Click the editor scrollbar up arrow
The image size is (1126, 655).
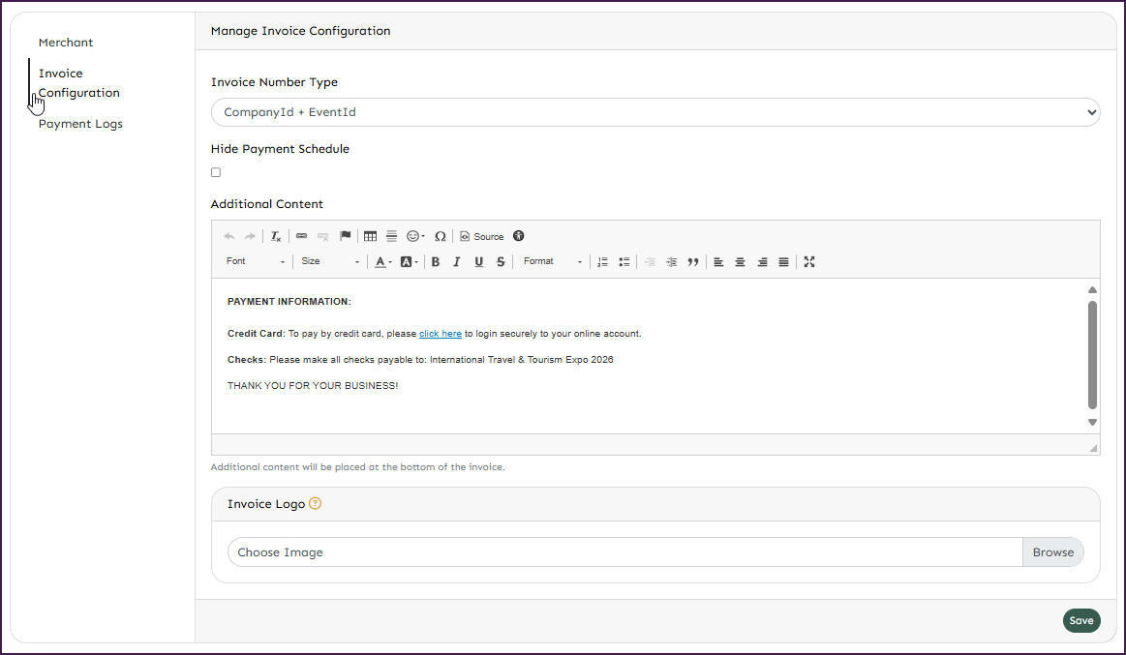coord(1092,290)
